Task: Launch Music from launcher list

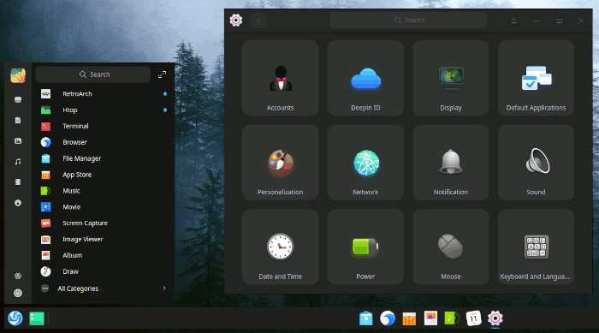Action: pos(104,191)
